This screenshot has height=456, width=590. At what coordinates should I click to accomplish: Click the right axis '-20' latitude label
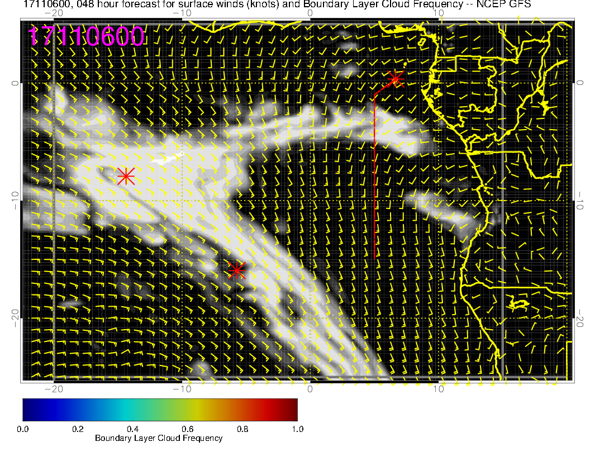[x=580, y=319]
